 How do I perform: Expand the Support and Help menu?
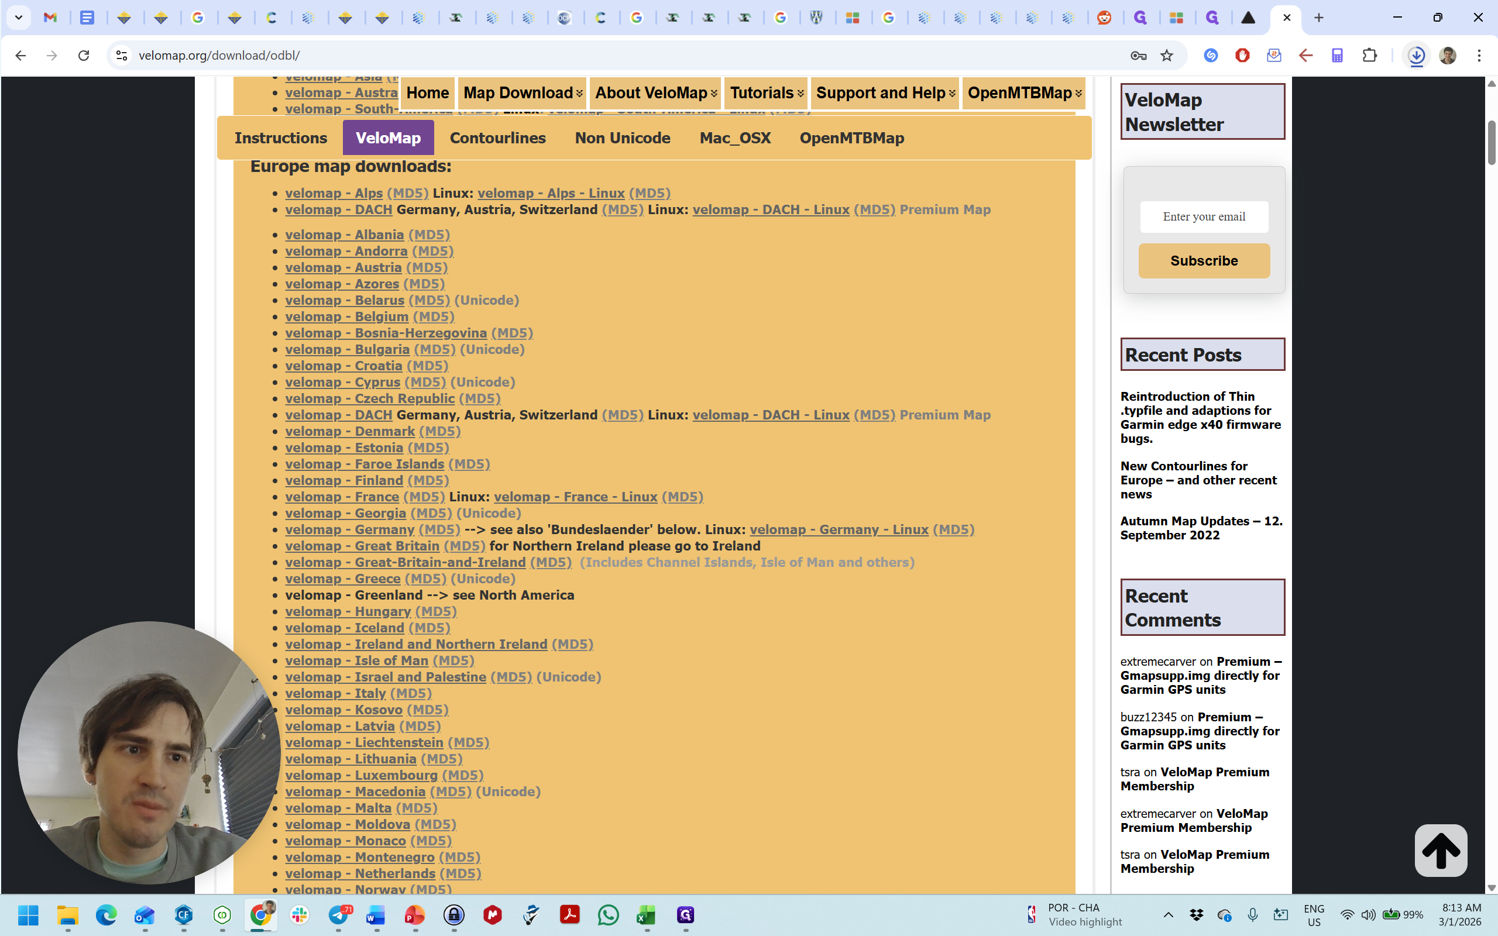(x=885, y=93)
